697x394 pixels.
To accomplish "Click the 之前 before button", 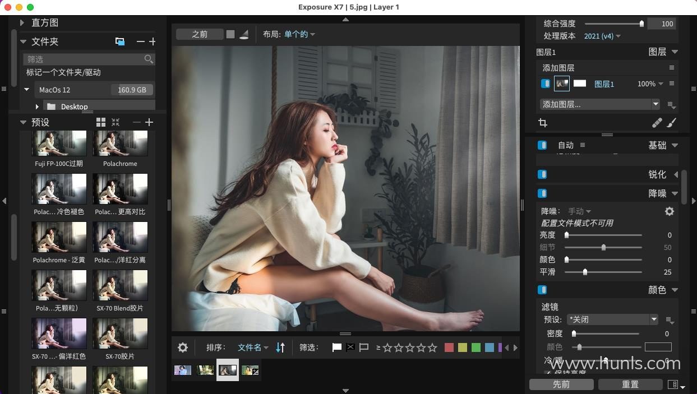I will (200, 34).
